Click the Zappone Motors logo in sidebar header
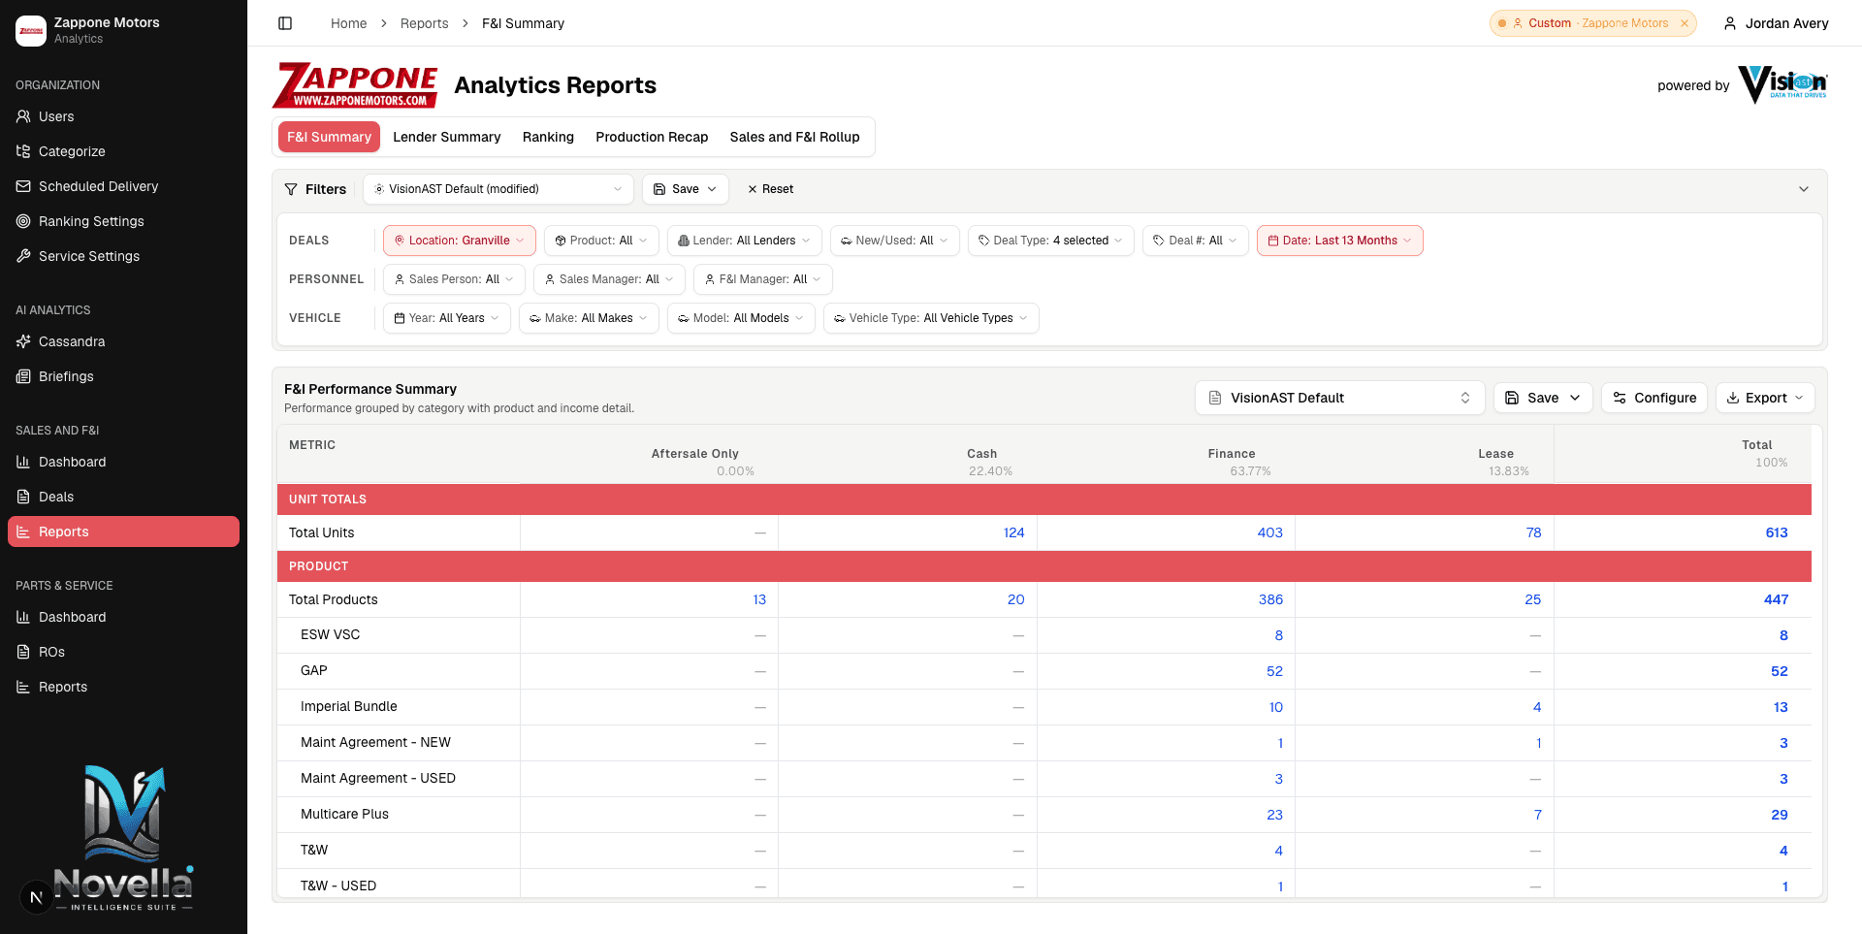1862x934 pixels. (x=31, y=31)
